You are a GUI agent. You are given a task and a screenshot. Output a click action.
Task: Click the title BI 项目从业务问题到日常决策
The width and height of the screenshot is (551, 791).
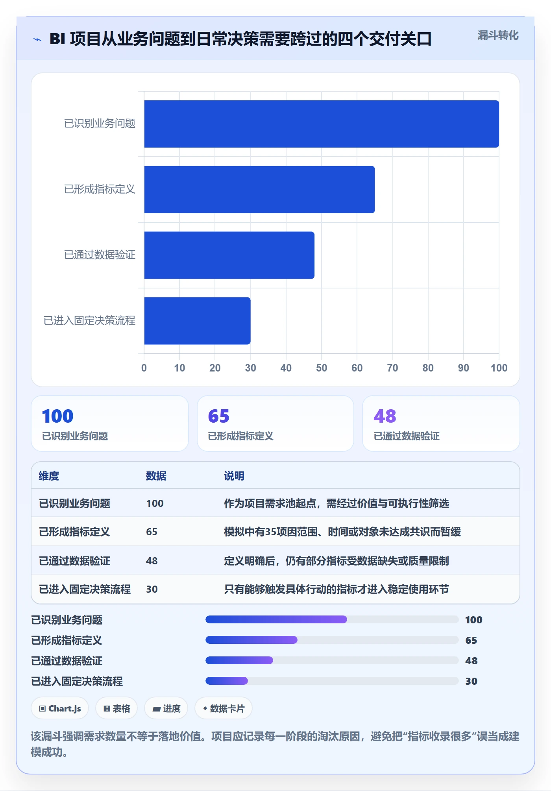tap(240, 39)
